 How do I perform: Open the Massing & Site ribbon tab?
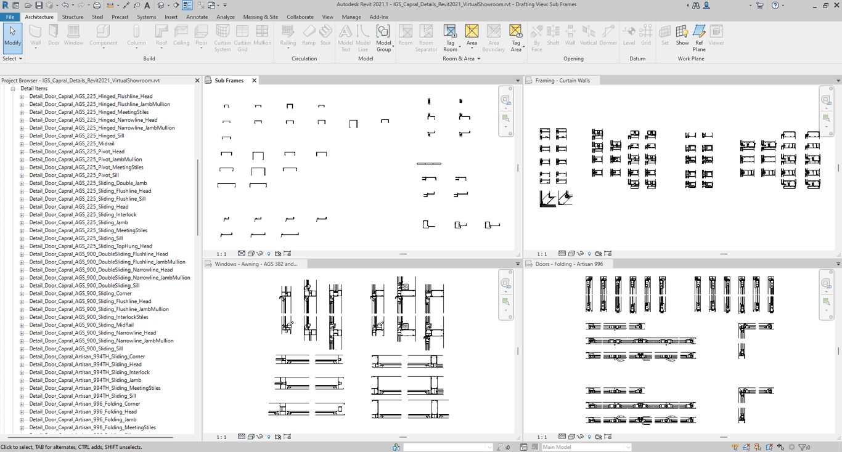click(260, 17)
